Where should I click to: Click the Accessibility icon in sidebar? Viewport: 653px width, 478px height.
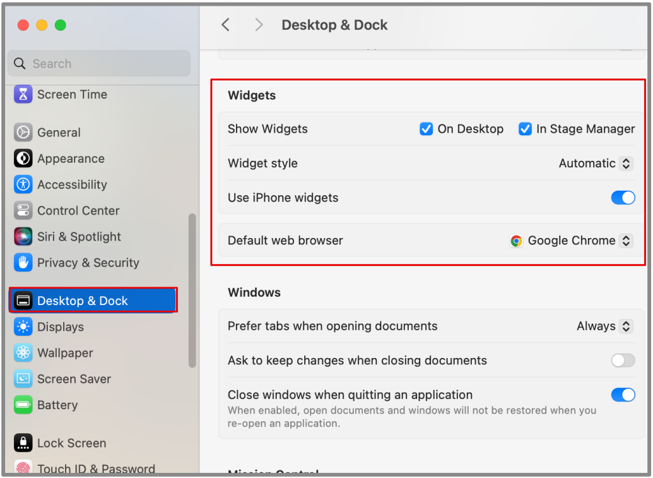pos(23,184)
